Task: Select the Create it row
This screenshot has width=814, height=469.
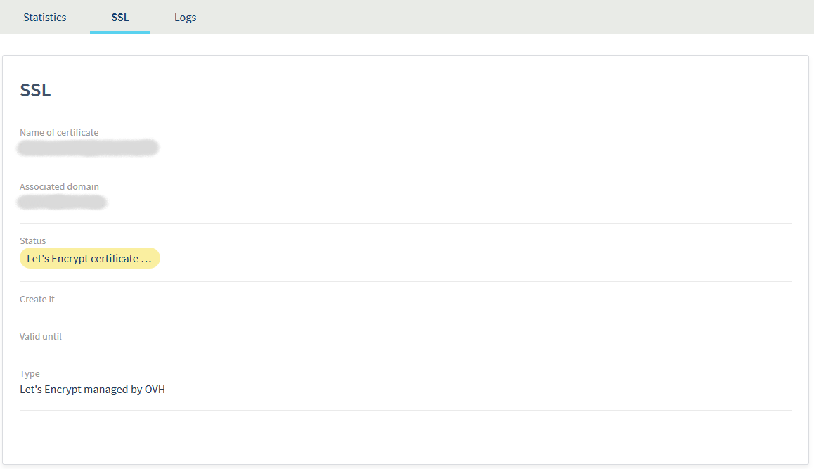Action: pyautogui.click(x=37, y=299)
